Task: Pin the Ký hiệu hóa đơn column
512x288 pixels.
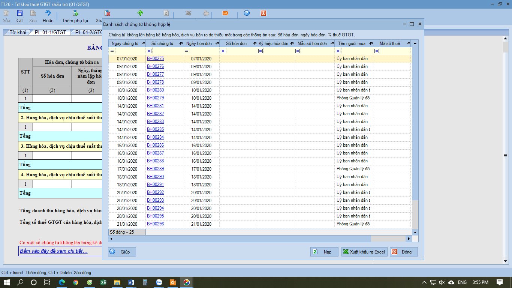Action: tap(291, 43)
